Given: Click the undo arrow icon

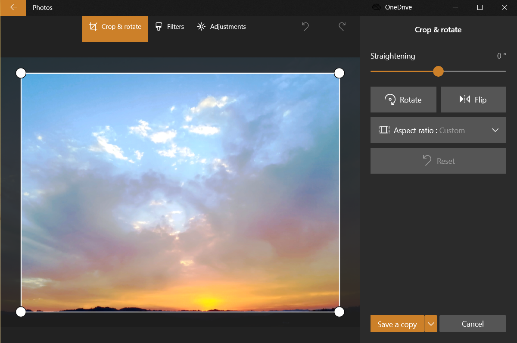Looking at the screenshot, I should 305,27.
